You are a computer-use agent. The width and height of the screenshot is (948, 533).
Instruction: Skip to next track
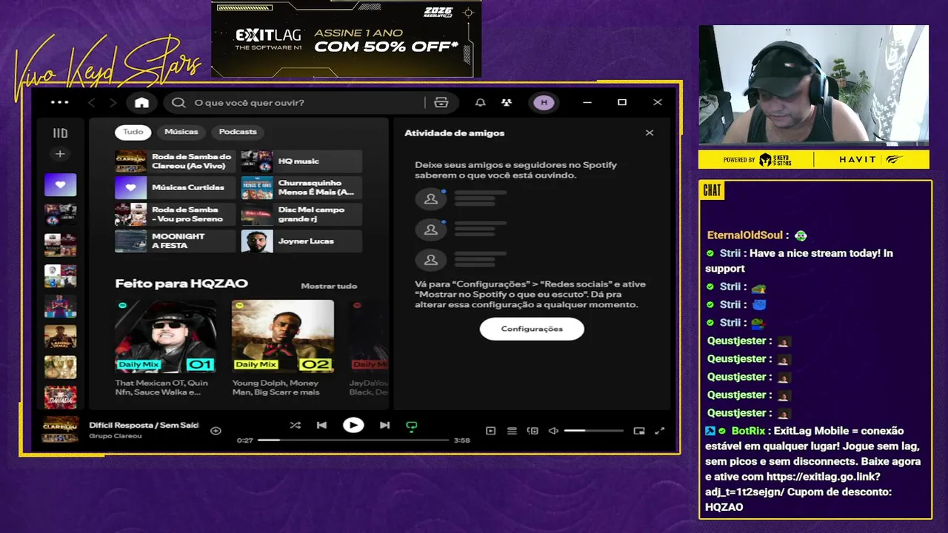[384, 425]
